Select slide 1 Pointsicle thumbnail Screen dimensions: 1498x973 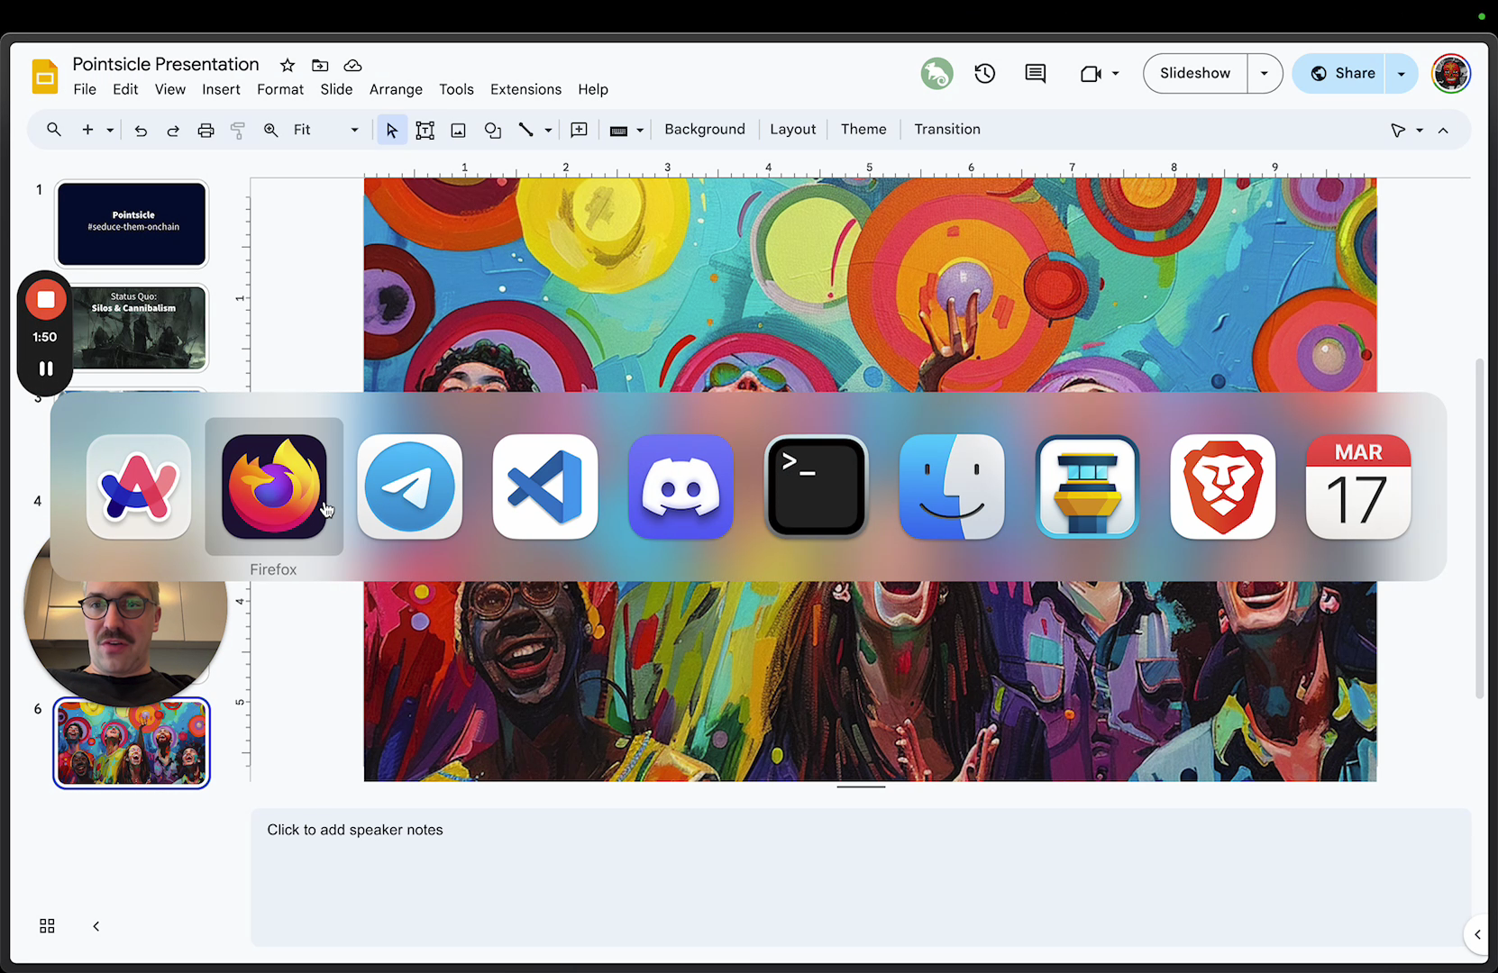pyautogui.click(x=132, y=224)
